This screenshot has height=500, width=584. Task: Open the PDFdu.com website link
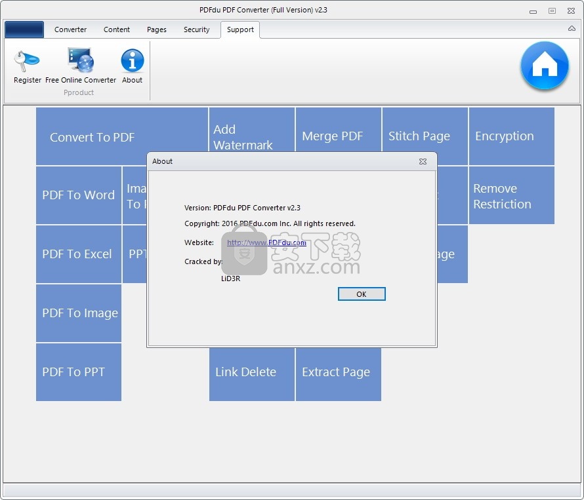click(266, 242)
